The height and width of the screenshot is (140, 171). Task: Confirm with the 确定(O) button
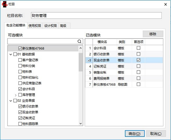(134, 134)
